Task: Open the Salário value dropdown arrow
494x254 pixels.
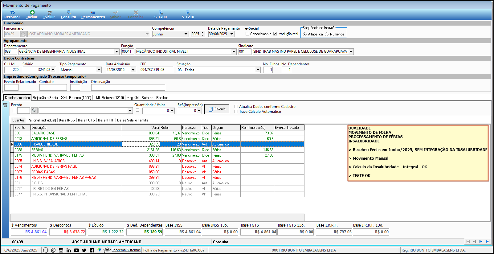Action: [53, 70]
